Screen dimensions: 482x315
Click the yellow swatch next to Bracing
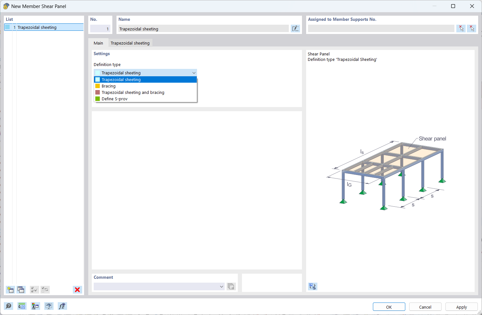pyautogui.click(x=97, y=86)
